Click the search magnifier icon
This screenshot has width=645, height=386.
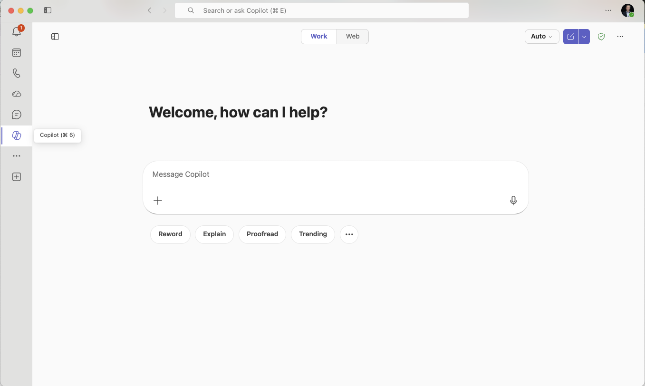191,10
